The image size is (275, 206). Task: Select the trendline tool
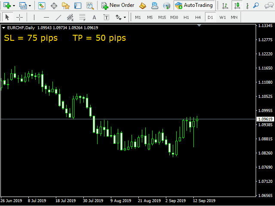(x=58, y=17)
